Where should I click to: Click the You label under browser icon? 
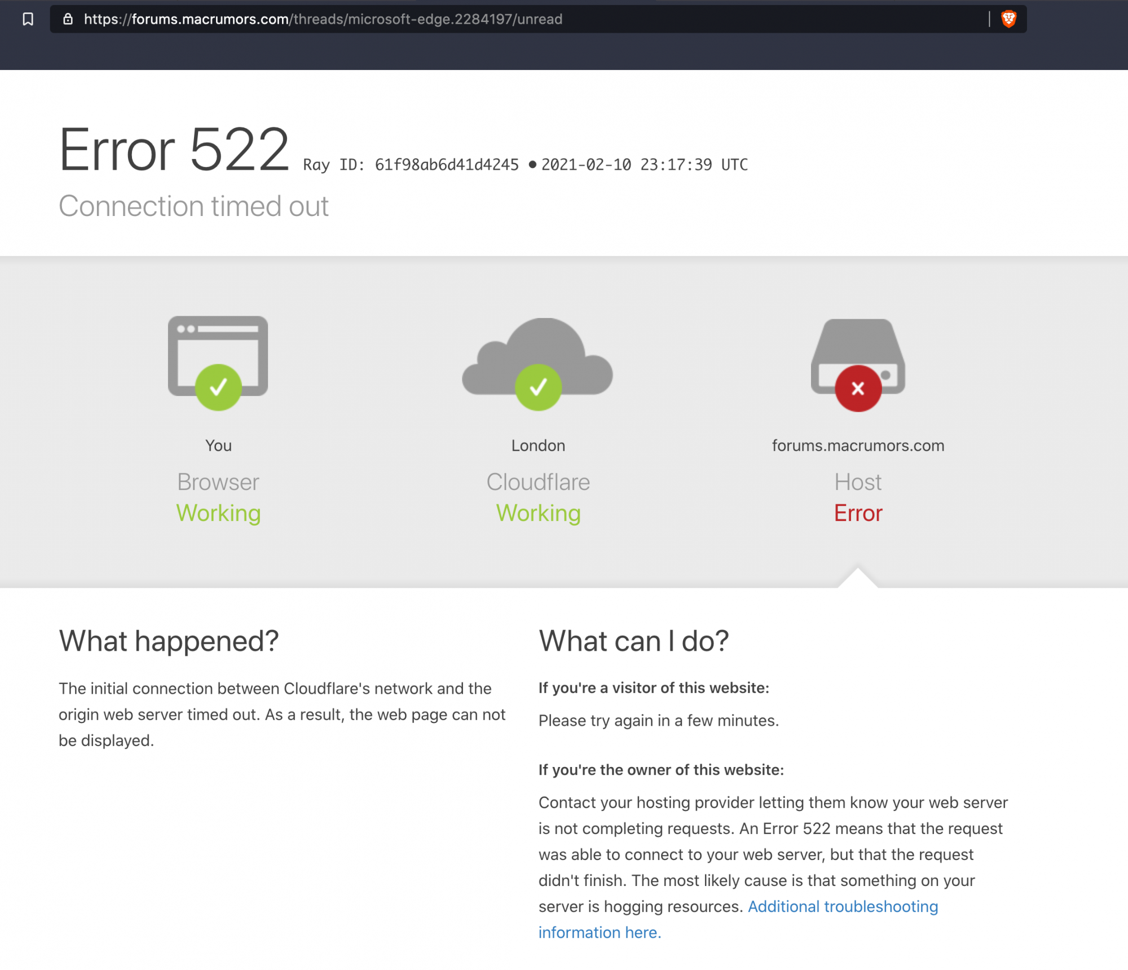coord(218,446)
